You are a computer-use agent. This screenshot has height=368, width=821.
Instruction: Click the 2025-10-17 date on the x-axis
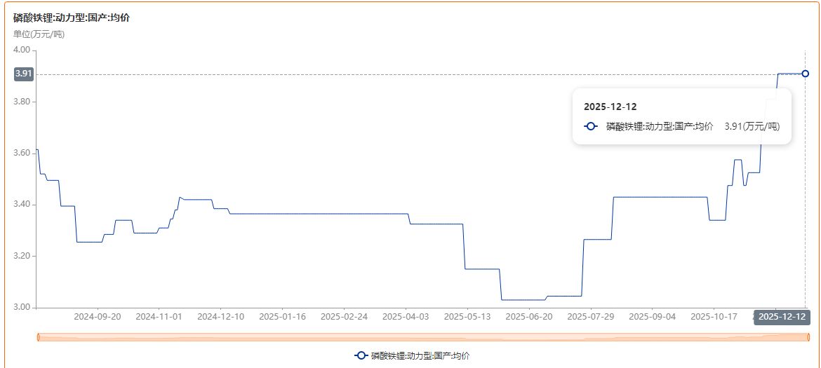pos(713,317)
